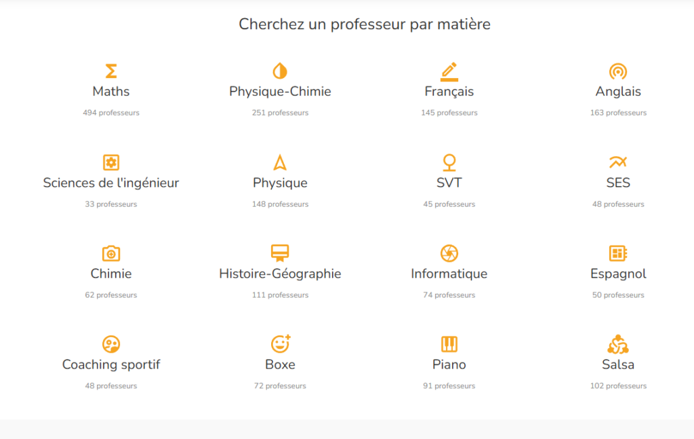Click the '145 professeurs' text
The height and width of the screenshot is (439, 694).
tap(449, 113)
